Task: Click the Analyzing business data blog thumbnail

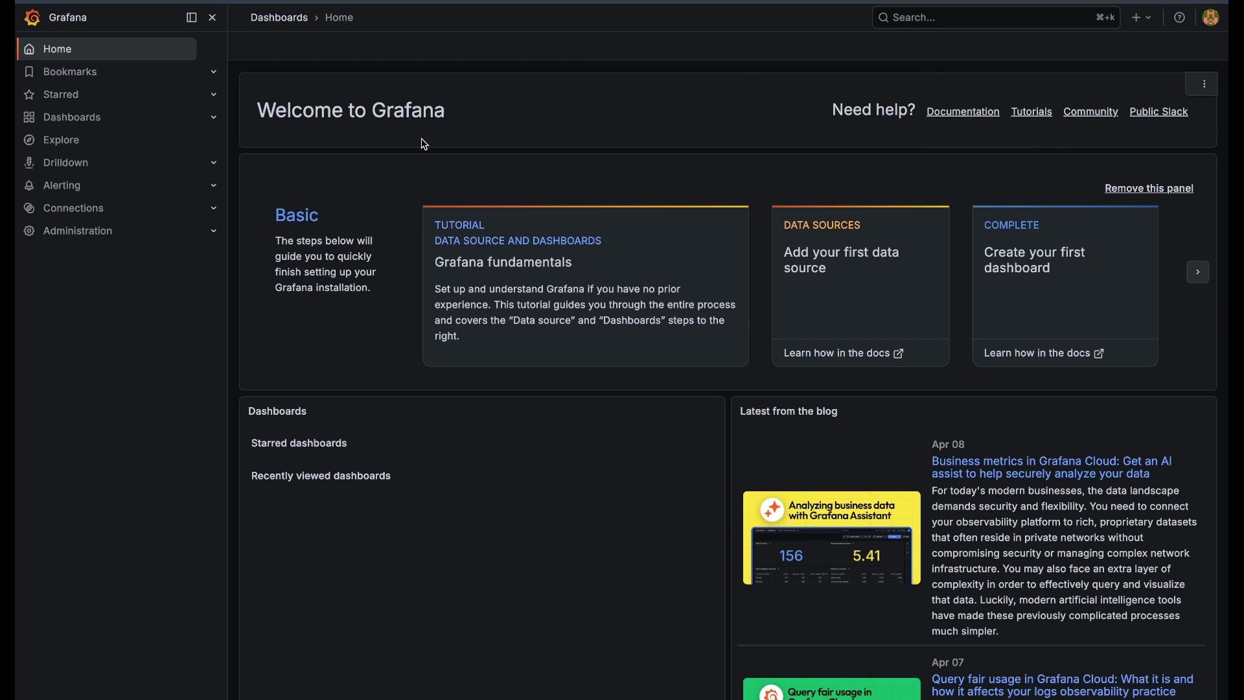Action: [832, 539]
